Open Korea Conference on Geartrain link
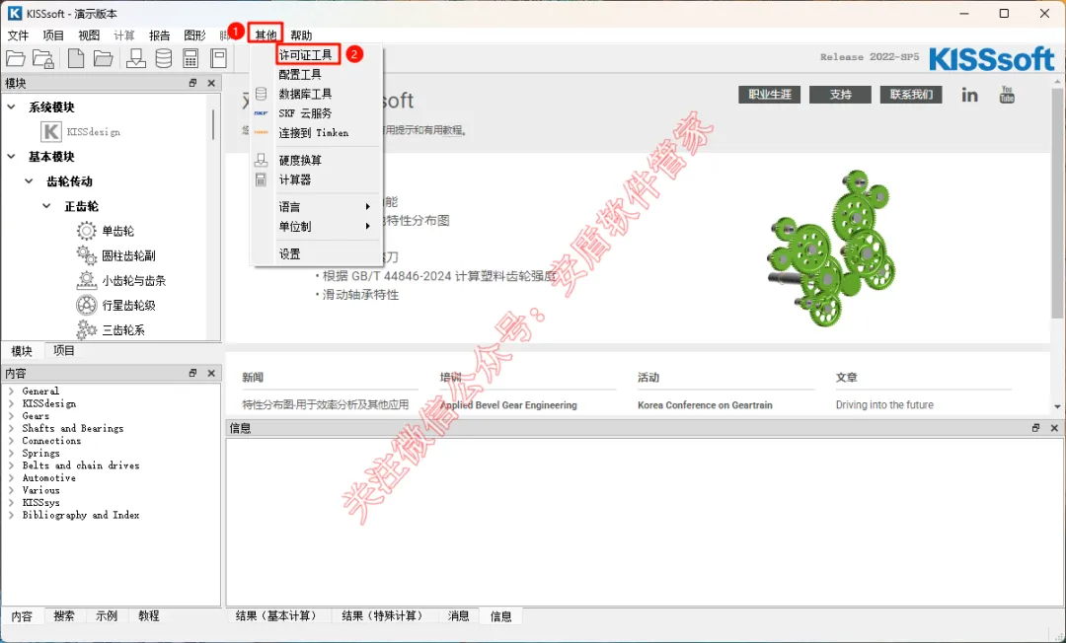This screenshot has width=1066, height=643. point(705,405)
